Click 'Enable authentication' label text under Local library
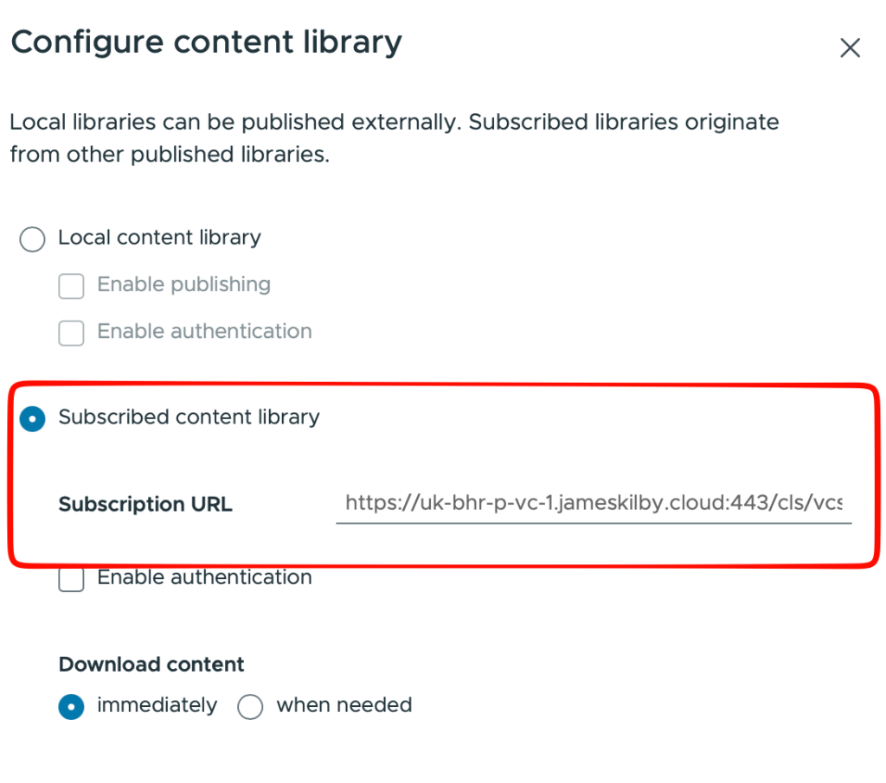Image resolution: width=886 pixels, height=783 pixels. pyautogui.click(x=204, y=331)
